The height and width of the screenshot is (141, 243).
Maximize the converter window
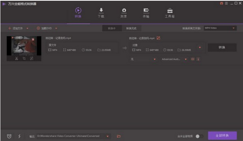(236, 3)
